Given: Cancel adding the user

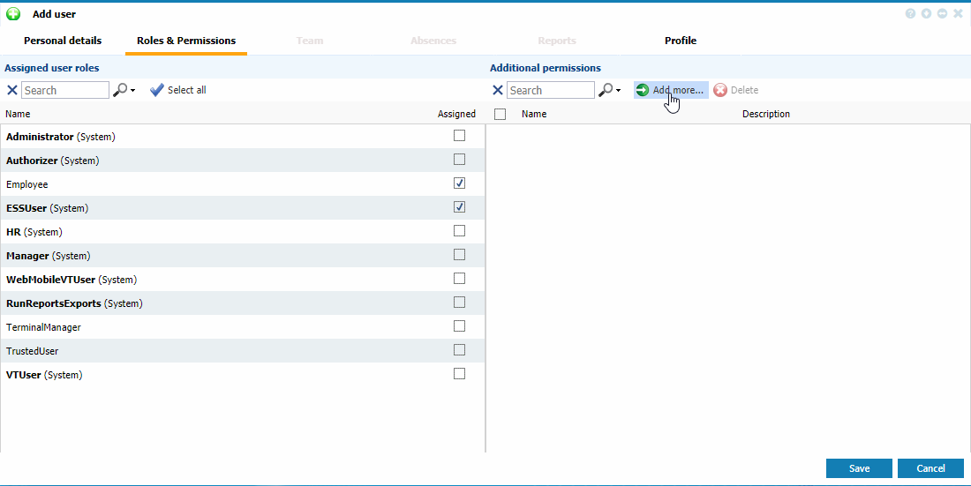Looking at the screenshot, I should pyautogui.click(x=930, y=468).
